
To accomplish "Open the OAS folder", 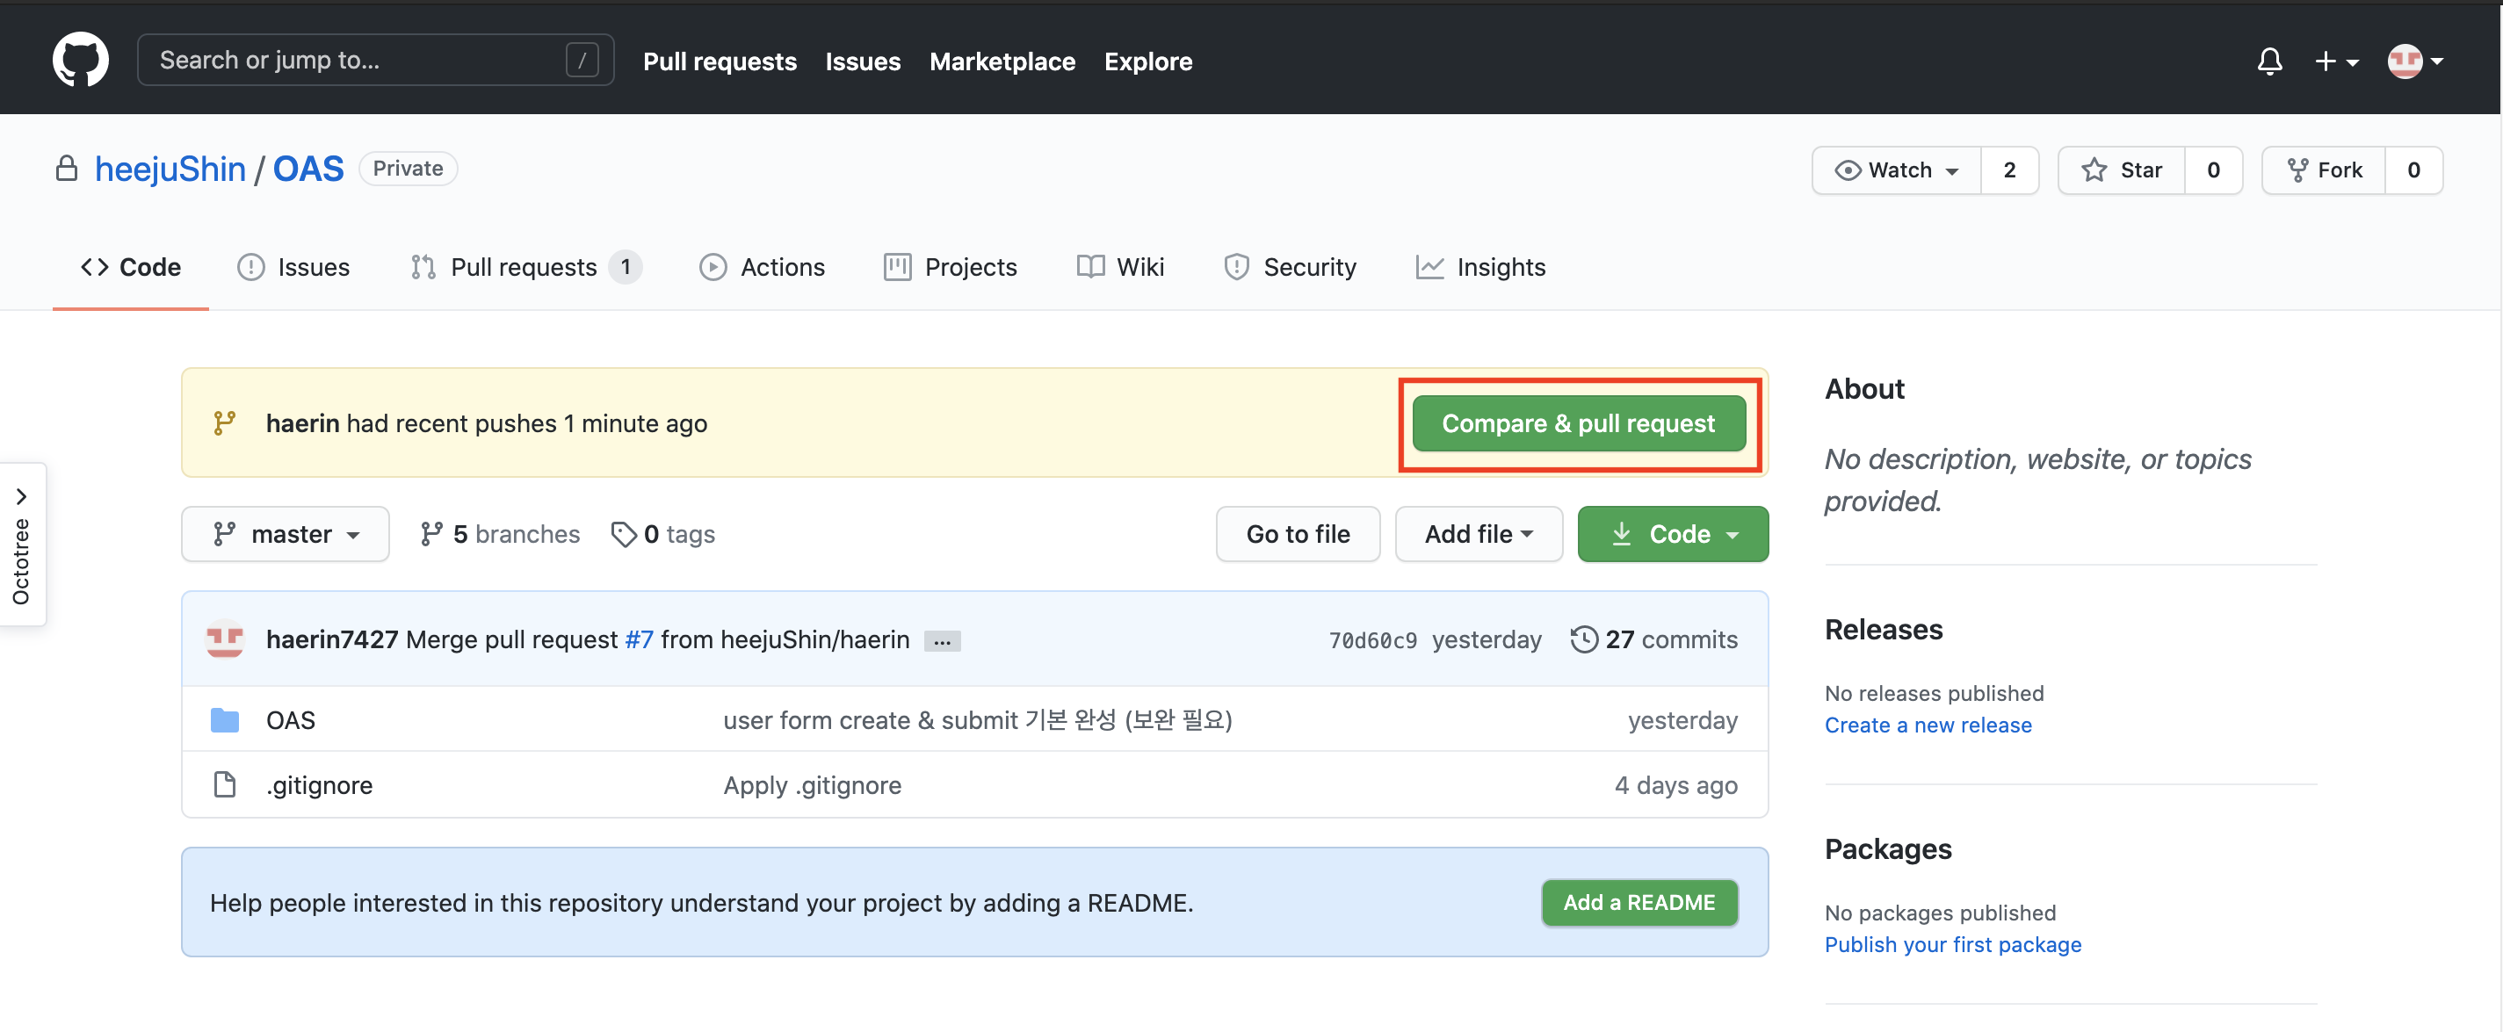I will point(291,720).
